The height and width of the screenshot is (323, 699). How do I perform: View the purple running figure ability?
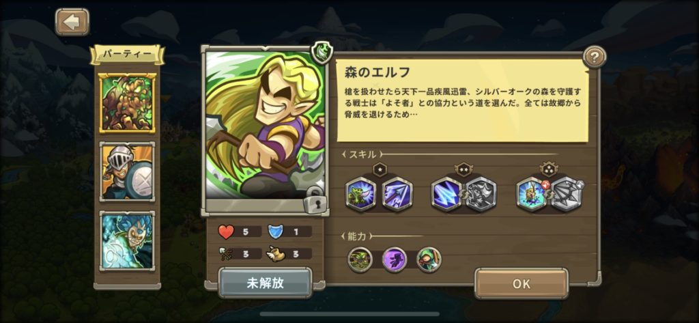395,259
